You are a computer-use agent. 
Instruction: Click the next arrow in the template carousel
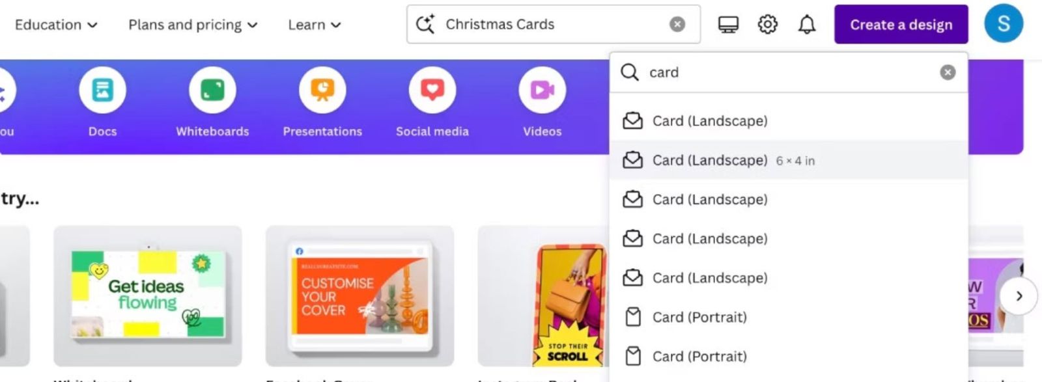pos(1019,296)
